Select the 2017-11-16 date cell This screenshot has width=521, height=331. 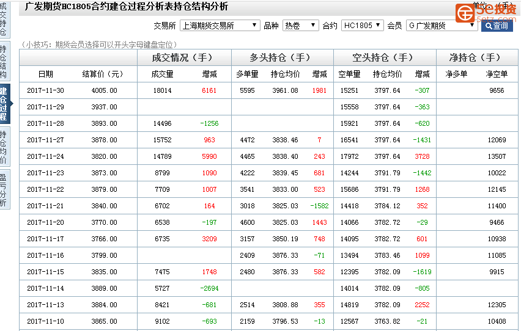pyautogui.click(x=45, y=255)
